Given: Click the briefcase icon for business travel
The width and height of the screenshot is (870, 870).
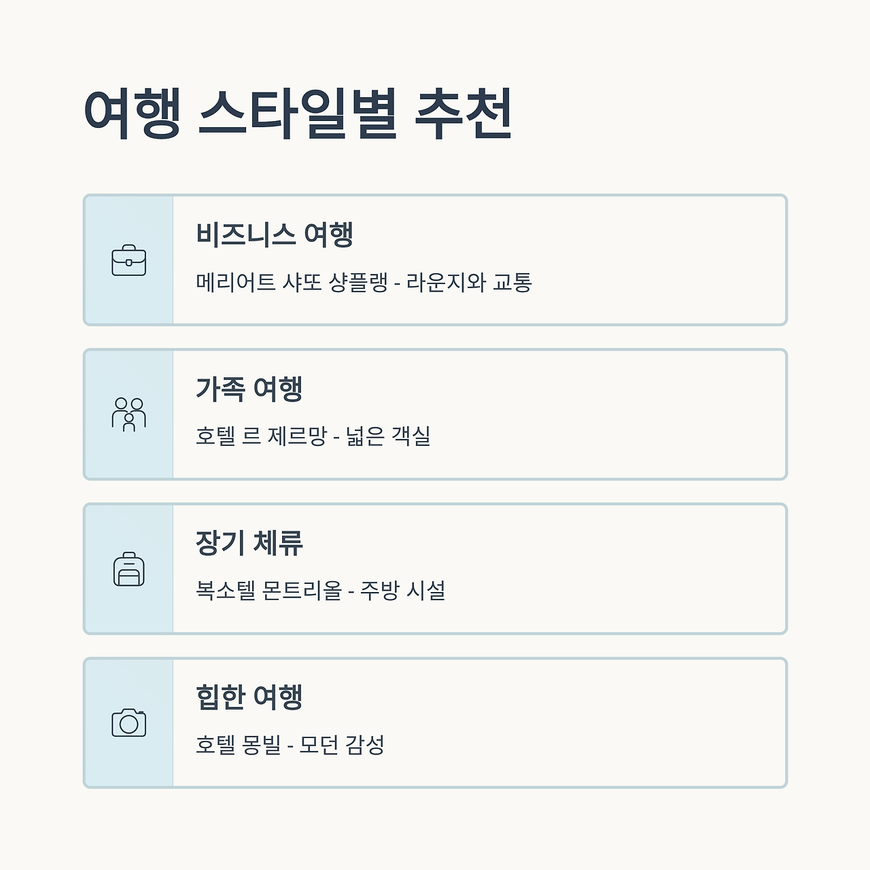Looking at the screenshot, I should (x=129, y=260).
